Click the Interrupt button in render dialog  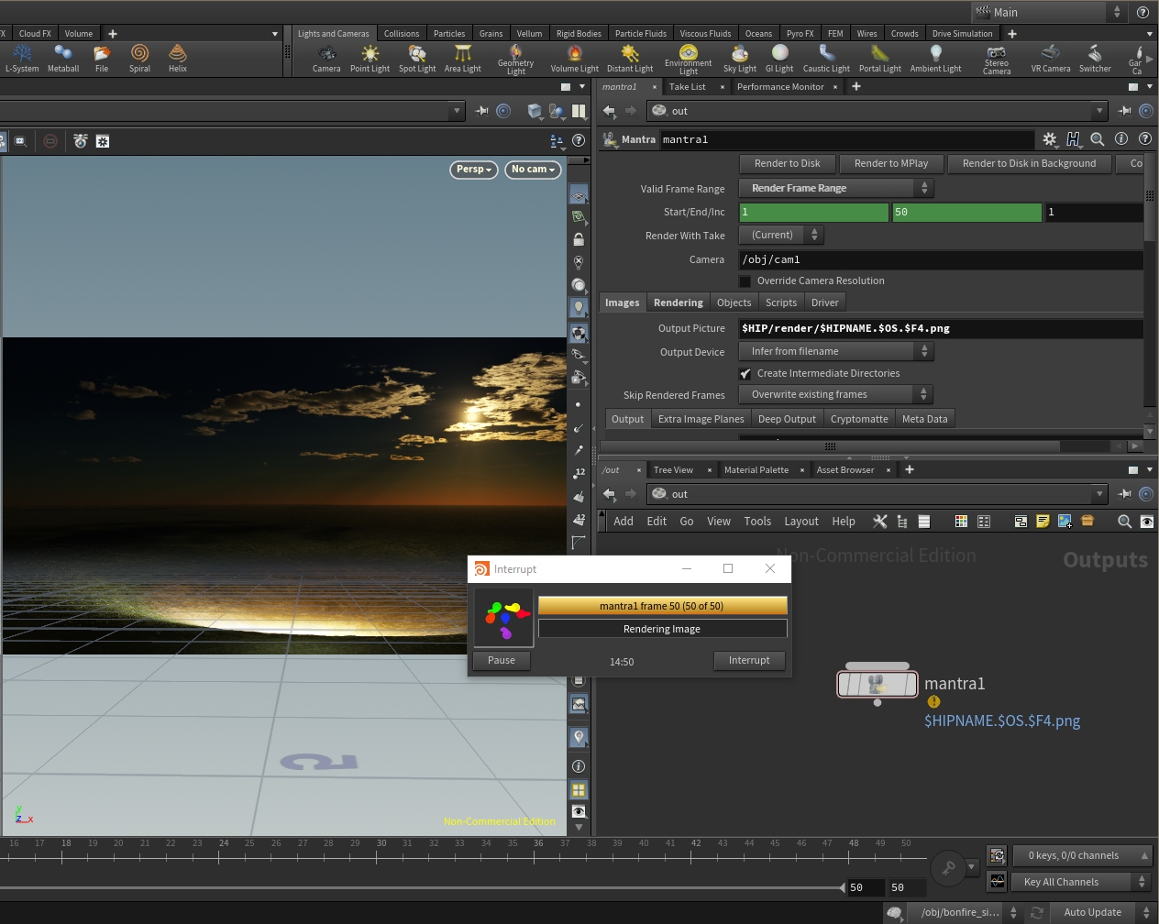coord(749,660)
